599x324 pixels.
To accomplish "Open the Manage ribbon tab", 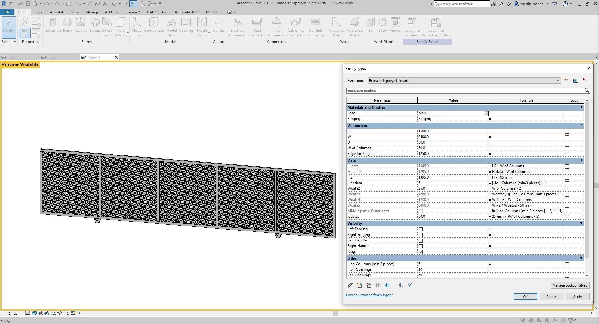I will click(92, 12).
